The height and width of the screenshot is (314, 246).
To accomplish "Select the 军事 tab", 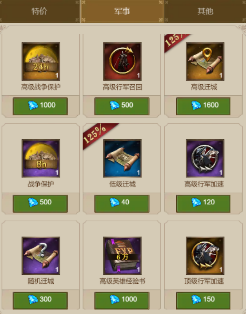I will pos(122,11).
